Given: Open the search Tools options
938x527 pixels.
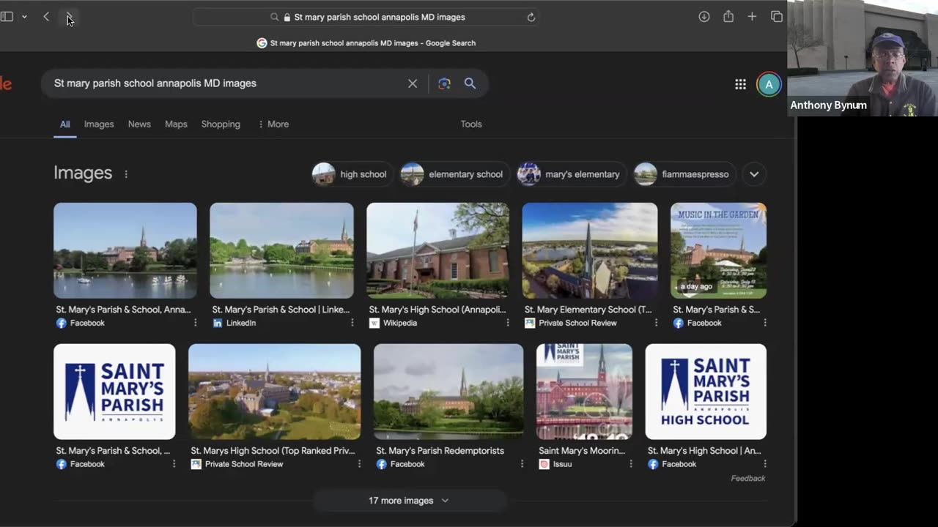Looking at the screenshot, I should [x=471, y=124].
